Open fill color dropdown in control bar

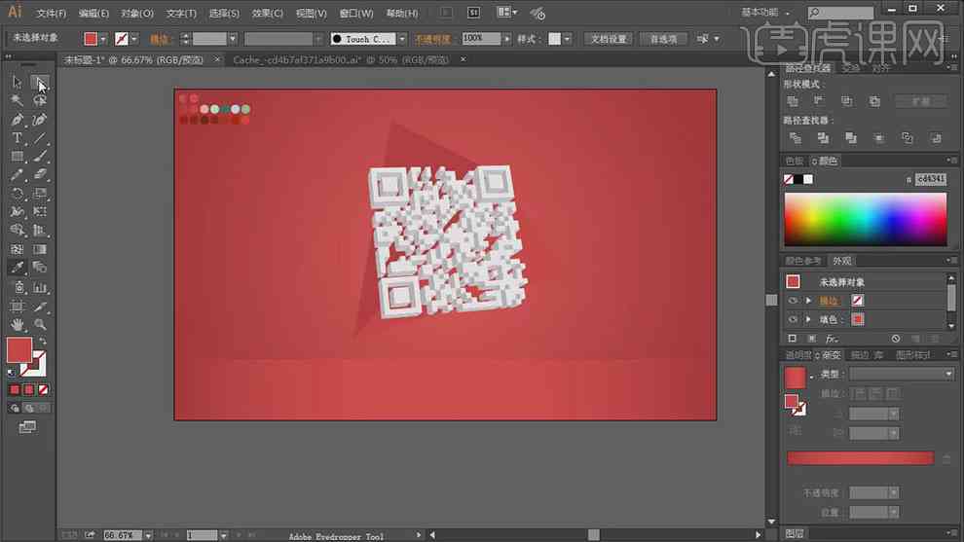pos(103,39)
